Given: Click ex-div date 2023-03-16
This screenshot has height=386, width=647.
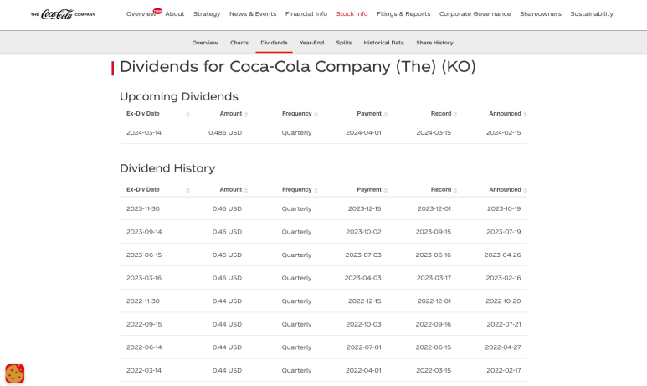Looking at the screenshot, I should (x=144, y=278).
